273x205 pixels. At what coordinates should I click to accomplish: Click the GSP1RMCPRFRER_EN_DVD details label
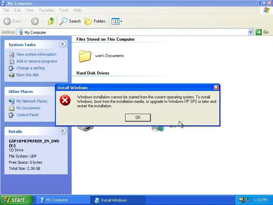pos(34,143)
